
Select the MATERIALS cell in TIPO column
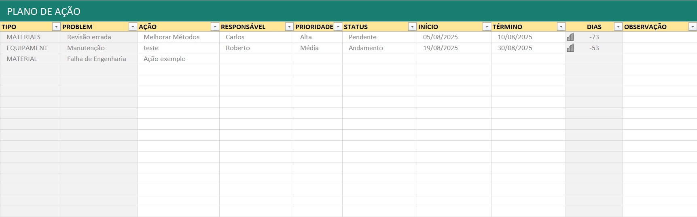tap(23, 37)
